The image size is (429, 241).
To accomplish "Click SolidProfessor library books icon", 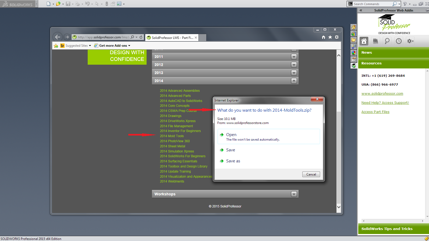I will point(375,41).
